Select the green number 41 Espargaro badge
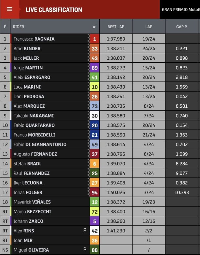Image resolution: width=200 pixels, height=255 pixels. [x=94, y=77]
